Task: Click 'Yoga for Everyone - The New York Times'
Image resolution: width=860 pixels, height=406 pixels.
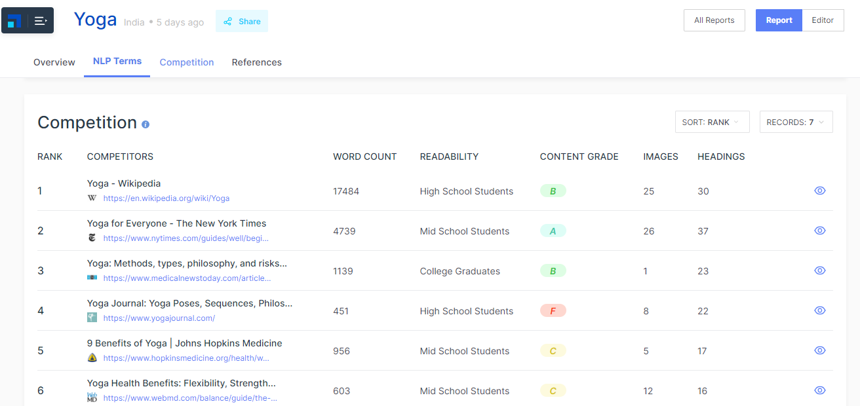Action: [177, 223]
